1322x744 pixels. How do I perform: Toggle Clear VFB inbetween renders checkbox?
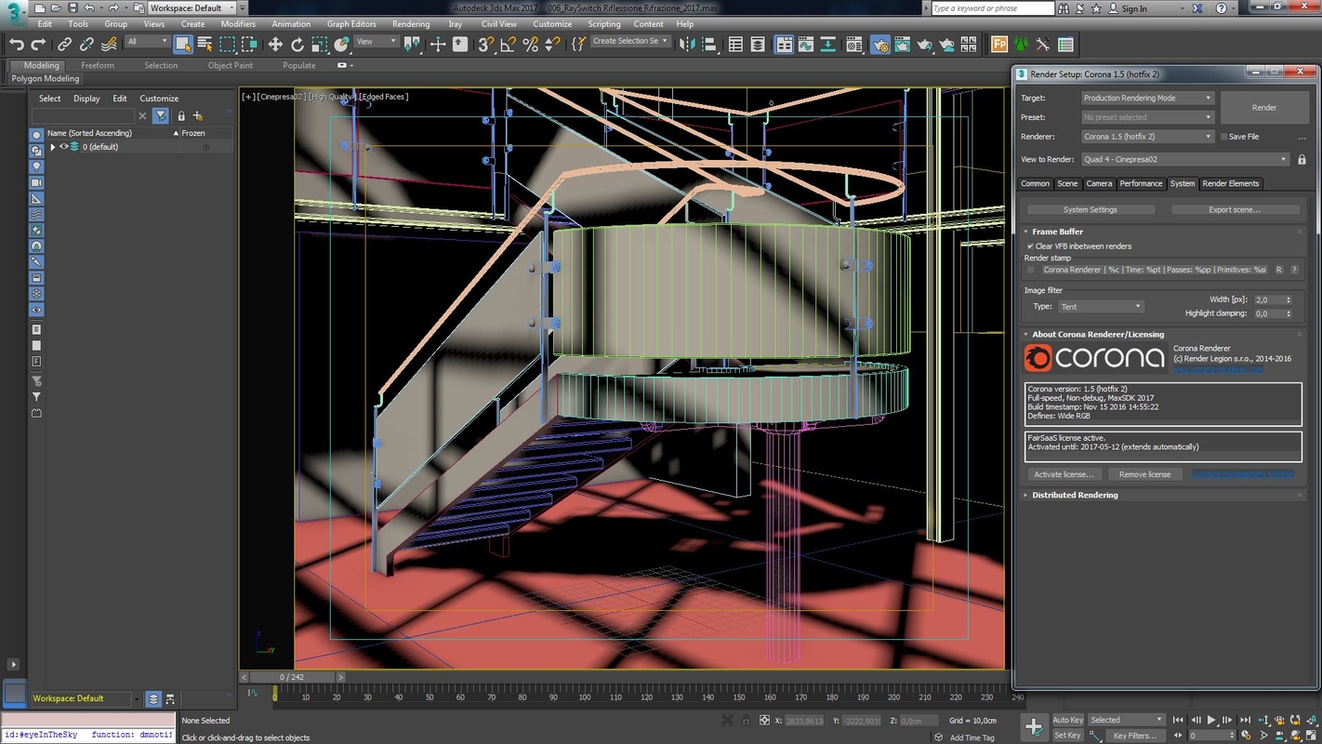coord(1030,246)
